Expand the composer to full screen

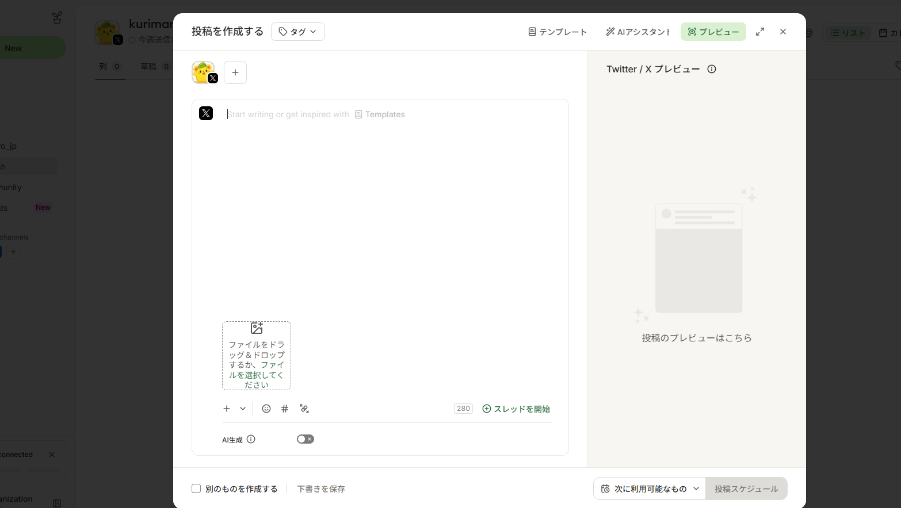point(760,32)
